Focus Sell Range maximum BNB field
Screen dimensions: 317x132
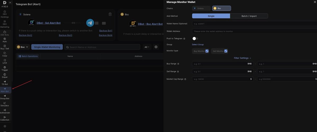287,72
